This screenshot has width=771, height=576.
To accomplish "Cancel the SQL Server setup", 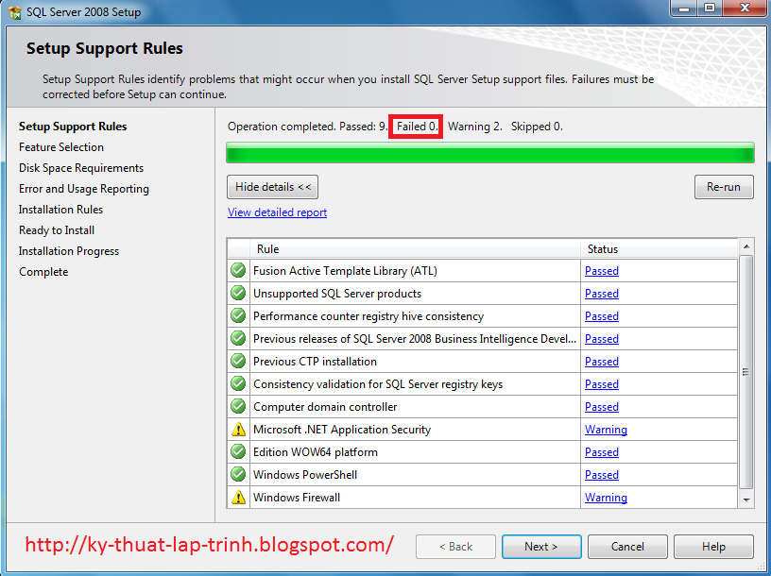I will (x=627, y=547).
